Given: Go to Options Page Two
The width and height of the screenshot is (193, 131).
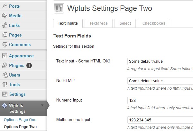Looking at the screenshot, I should [20, 127].
